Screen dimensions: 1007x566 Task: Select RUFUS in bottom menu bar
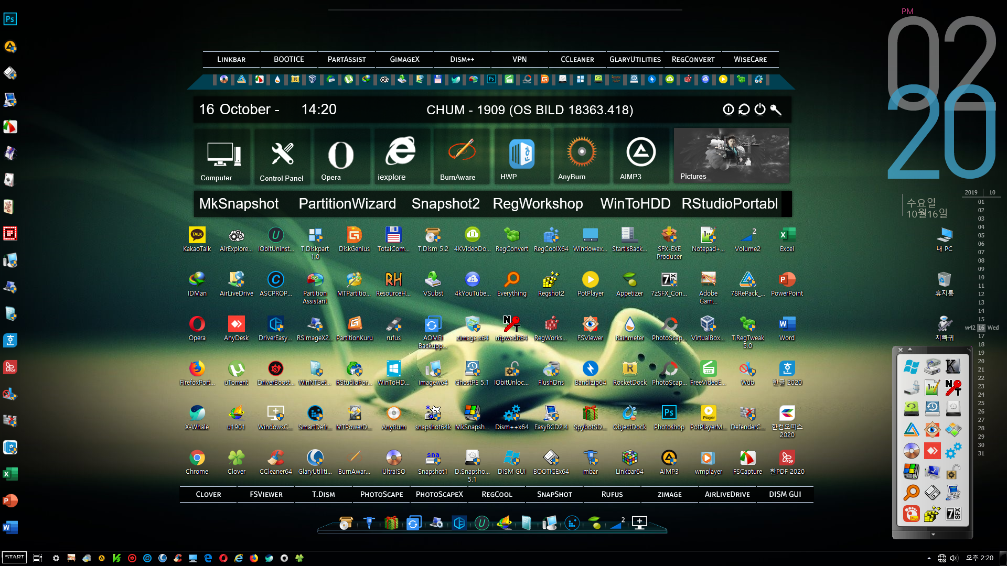coord(612,494)
